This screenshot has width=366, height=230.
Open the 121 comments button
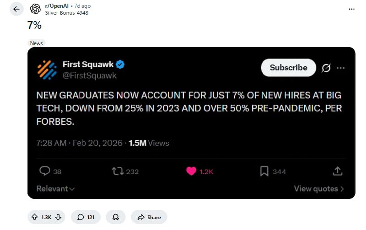click(86, 217)
